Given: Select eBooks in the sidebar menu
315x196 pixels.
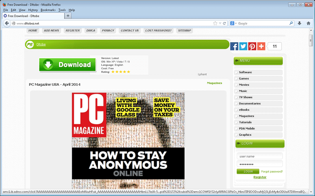Looking at the screenshot, I should (x=244, y=110).
